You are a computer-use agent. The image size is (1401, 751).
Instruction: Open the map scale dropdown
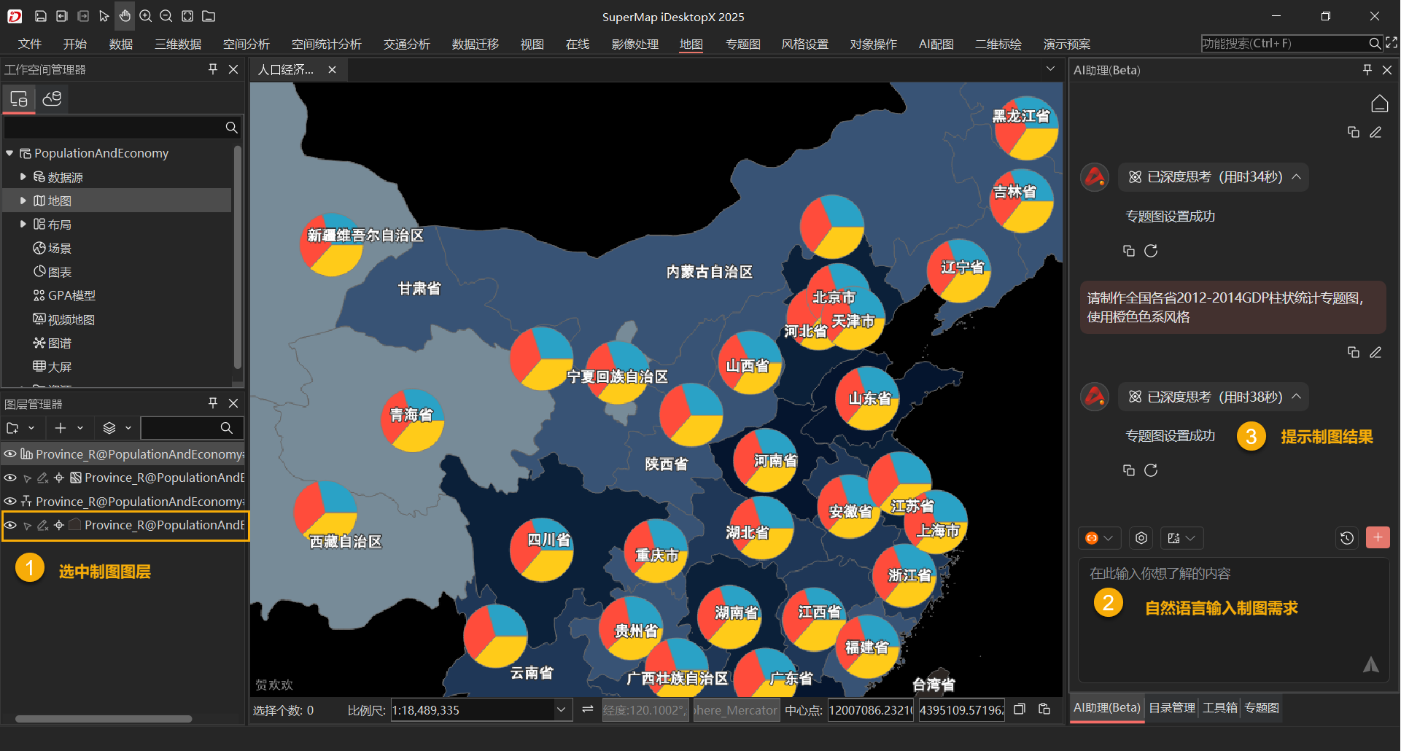click(561, 710)
